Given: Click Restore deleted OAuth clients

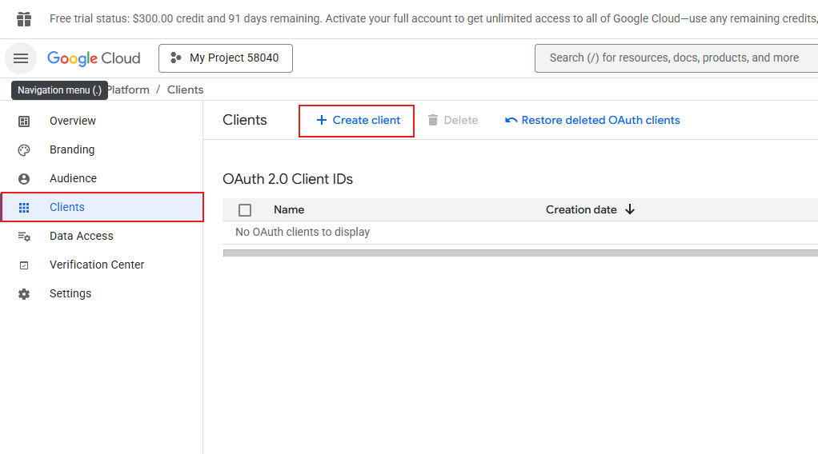Looking at the screenshot, I should [x=592, y=121].
